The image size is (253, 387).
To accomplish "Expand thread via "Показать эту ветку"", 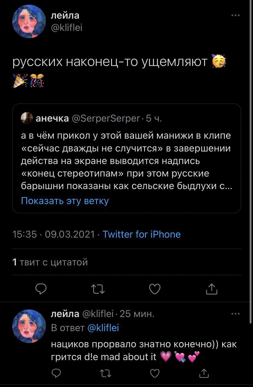I will point(65,201).
